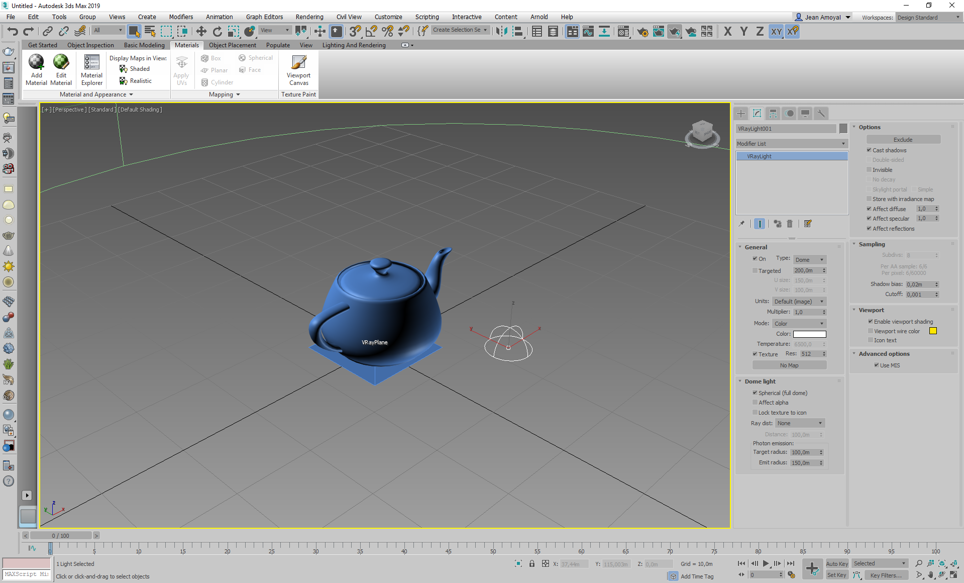The height and width of the screenshot is (583, 964).
Task: Click the Pin Stack icon
Action: 741,224
